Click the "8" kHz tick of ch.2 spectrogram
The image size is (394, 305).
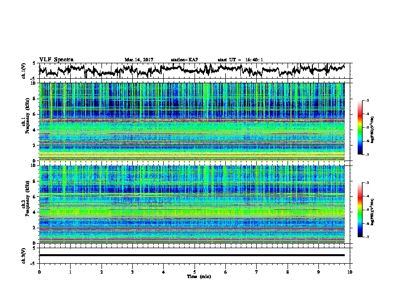point(35,181)
